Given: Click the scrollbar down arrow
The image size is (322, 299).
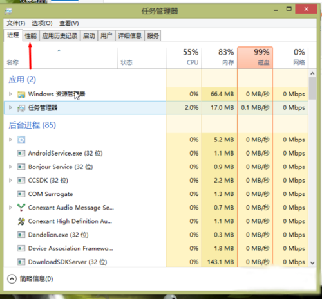Looking at the screenshot, I should coord(312,263).
